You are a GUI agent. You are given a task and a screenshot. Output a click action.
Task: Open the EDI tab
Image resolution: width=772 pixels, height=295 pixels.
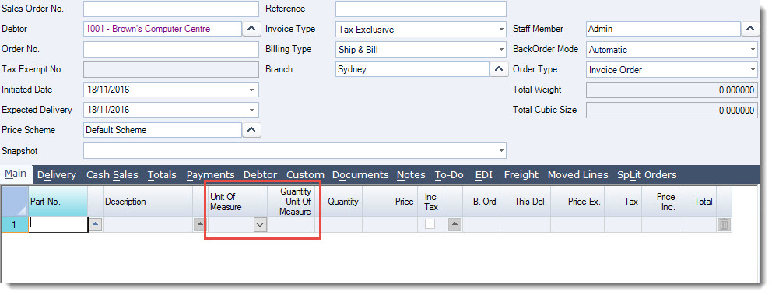tap(484, 175)
